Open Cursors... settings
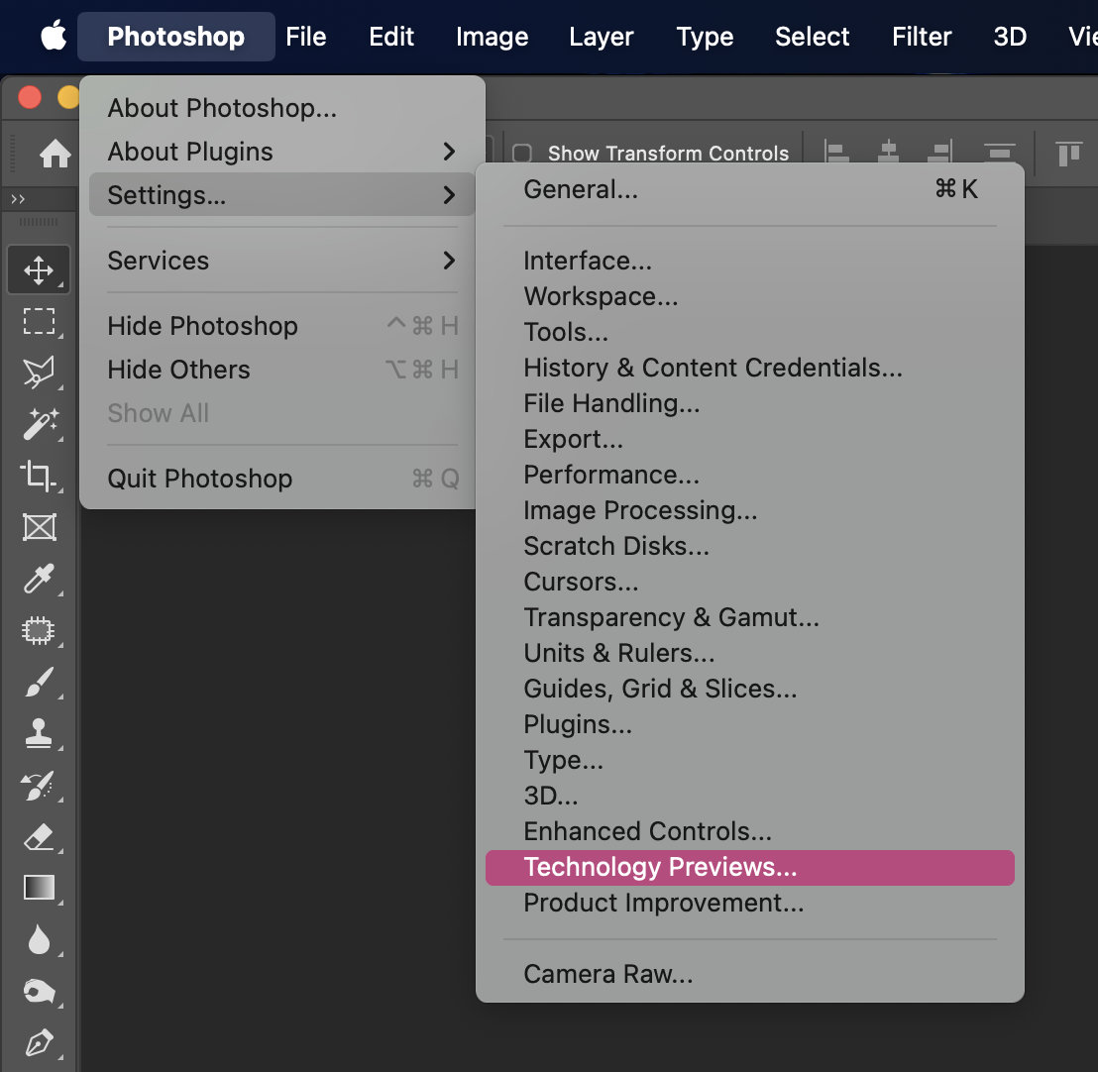 (x=750, y=582)
